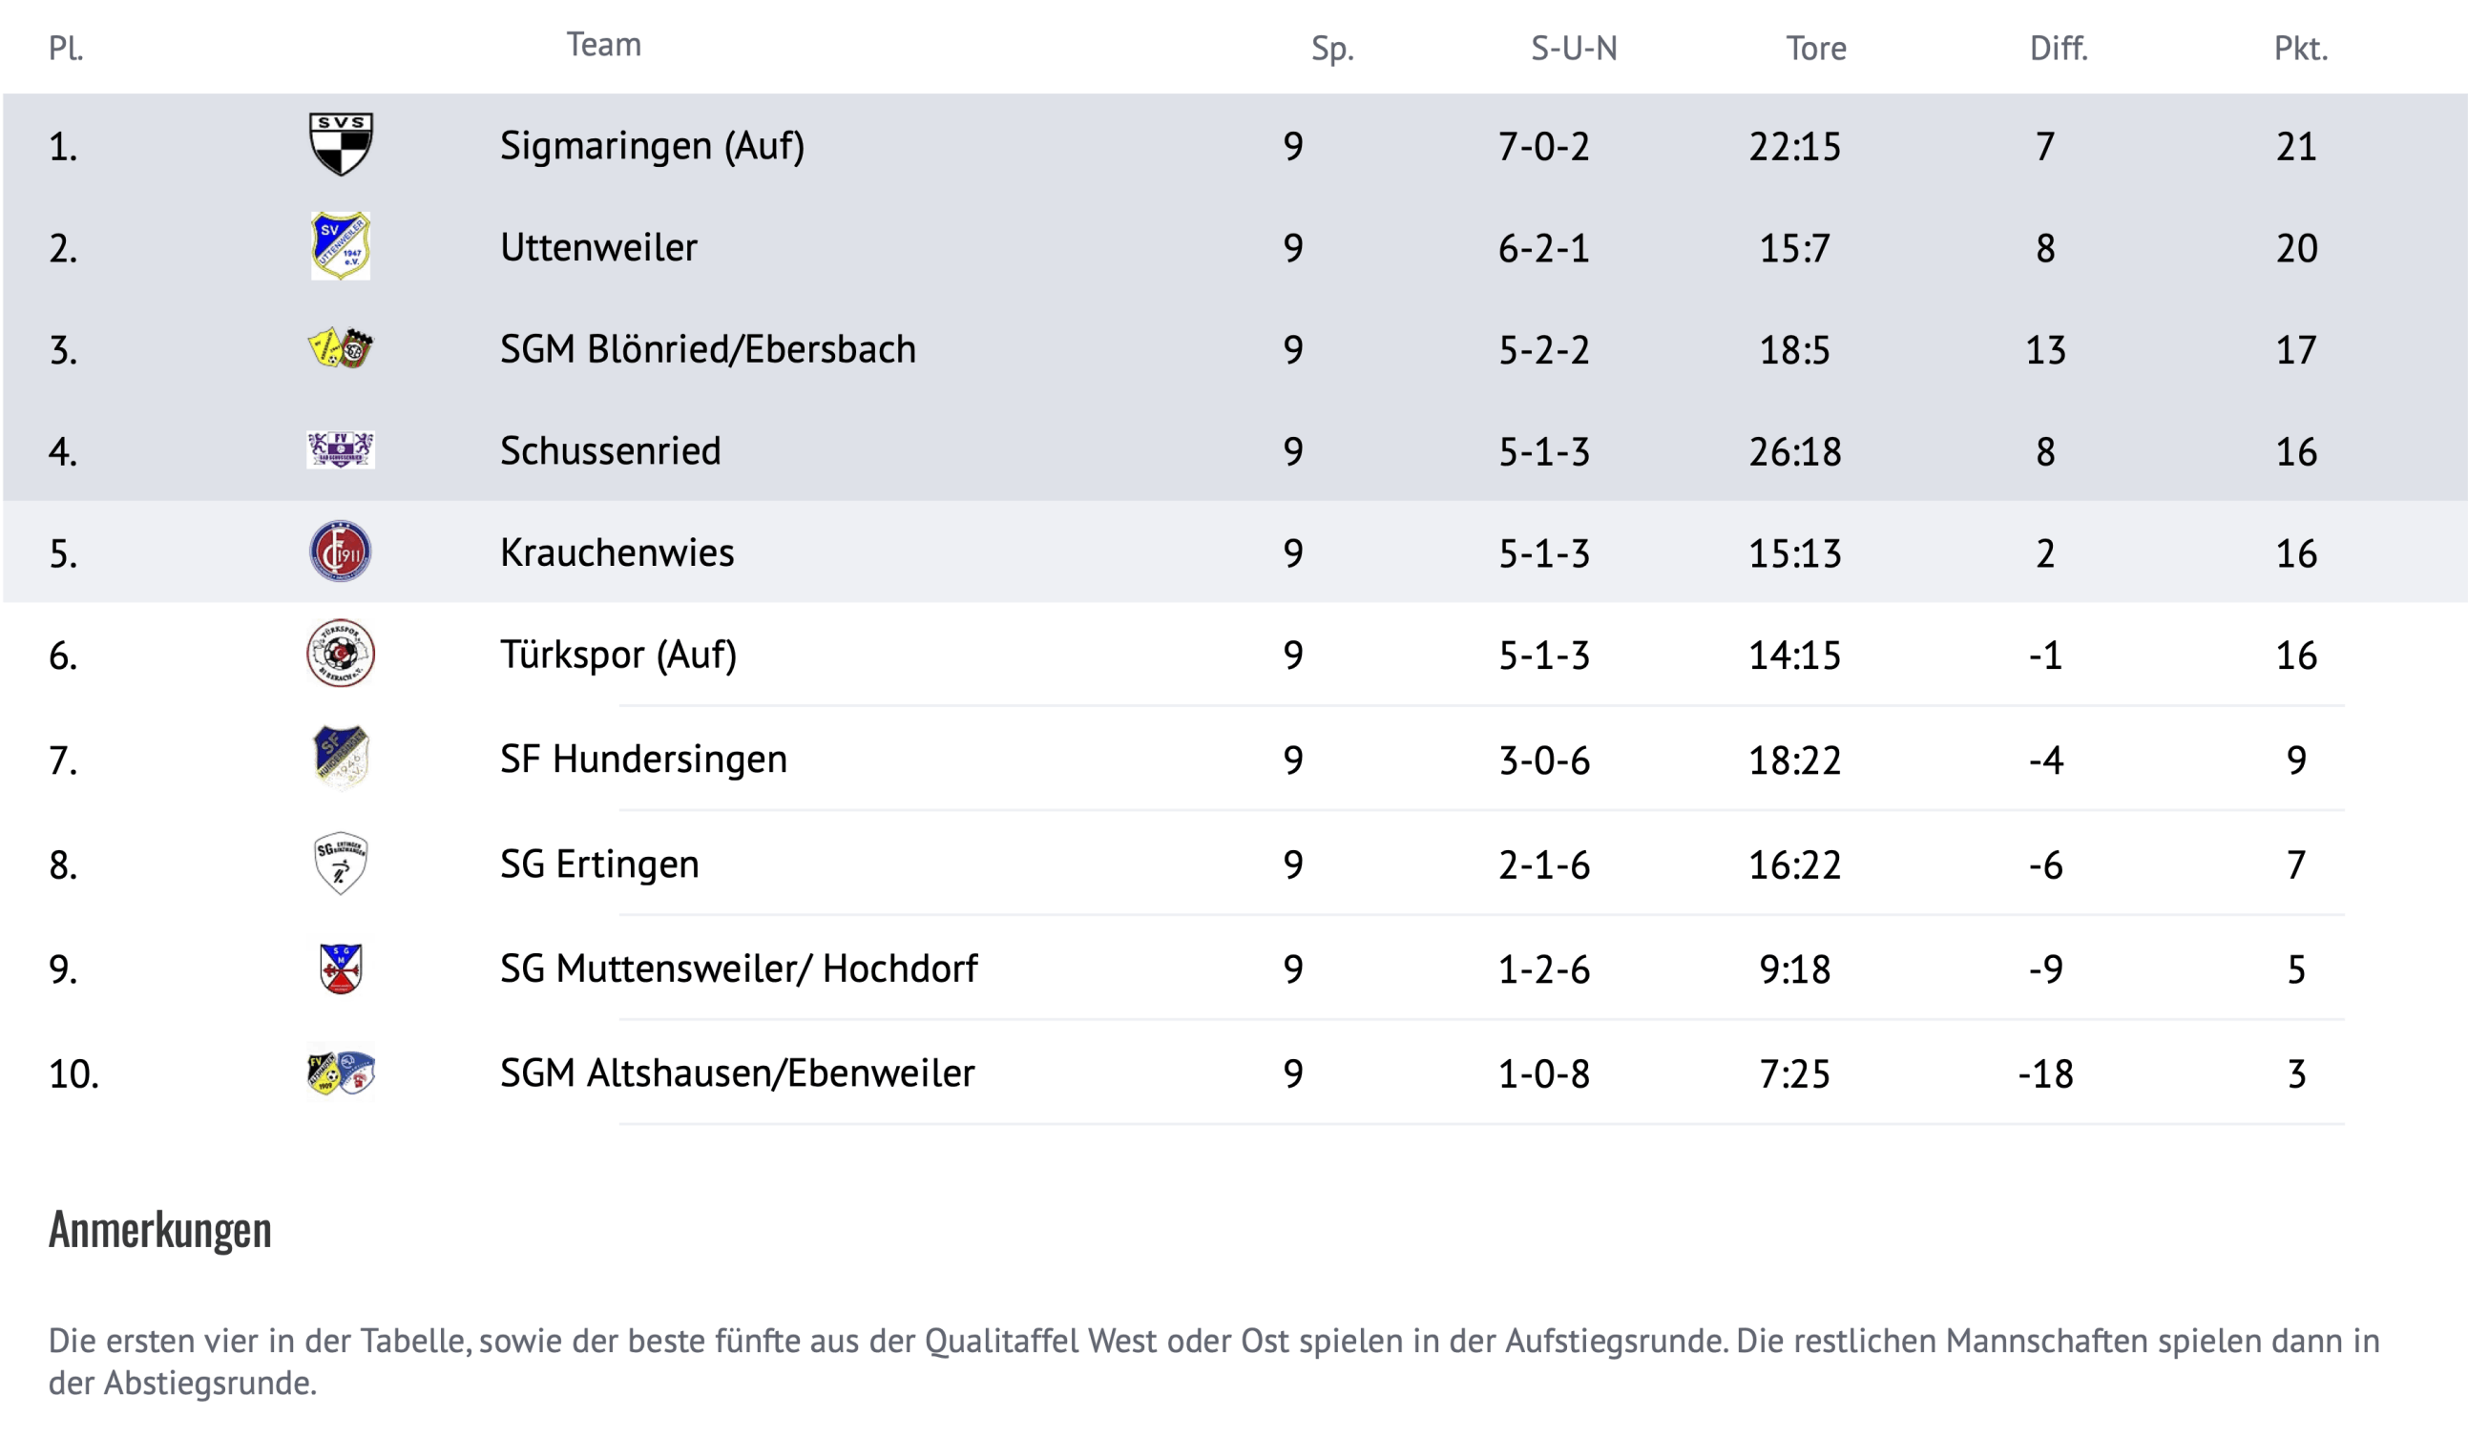The height and width of the screenshot is (1437, 2468).
Task: Click the purple FV Schussenried crest
Action: [340, 449]
